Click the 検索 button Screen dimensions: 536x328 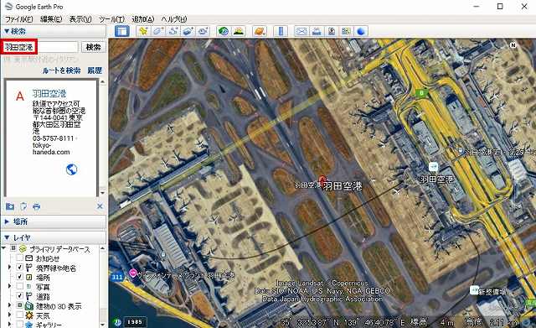[x=94, y=47]
